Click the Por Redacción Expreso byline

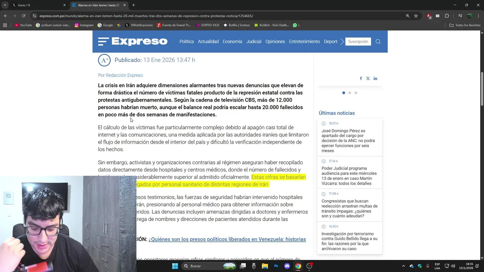(120, 75)
